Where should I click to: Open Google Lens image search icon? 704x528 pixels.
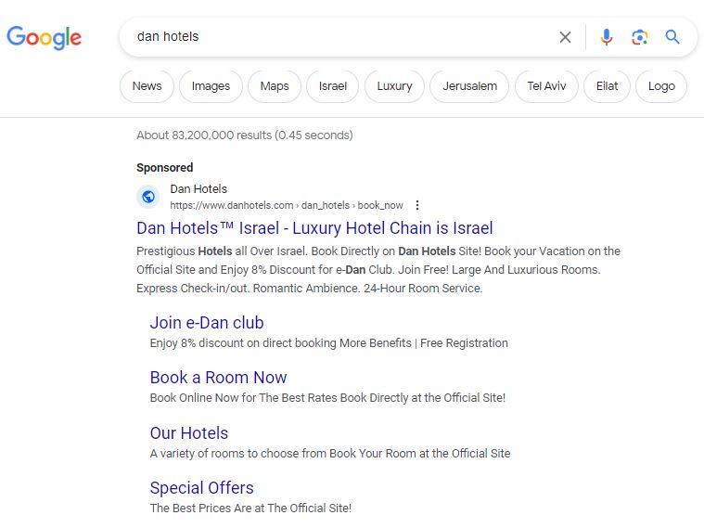(639, 37)
